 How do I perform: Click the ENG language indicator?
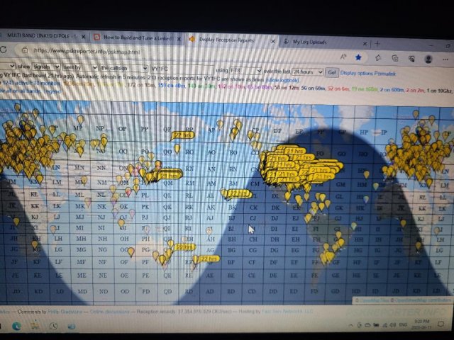[403, 324]
